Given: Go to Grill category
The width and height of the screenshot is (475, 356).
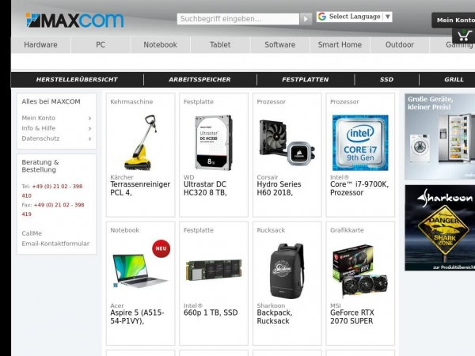Looking at the screenshot, I should coord(454,80).
